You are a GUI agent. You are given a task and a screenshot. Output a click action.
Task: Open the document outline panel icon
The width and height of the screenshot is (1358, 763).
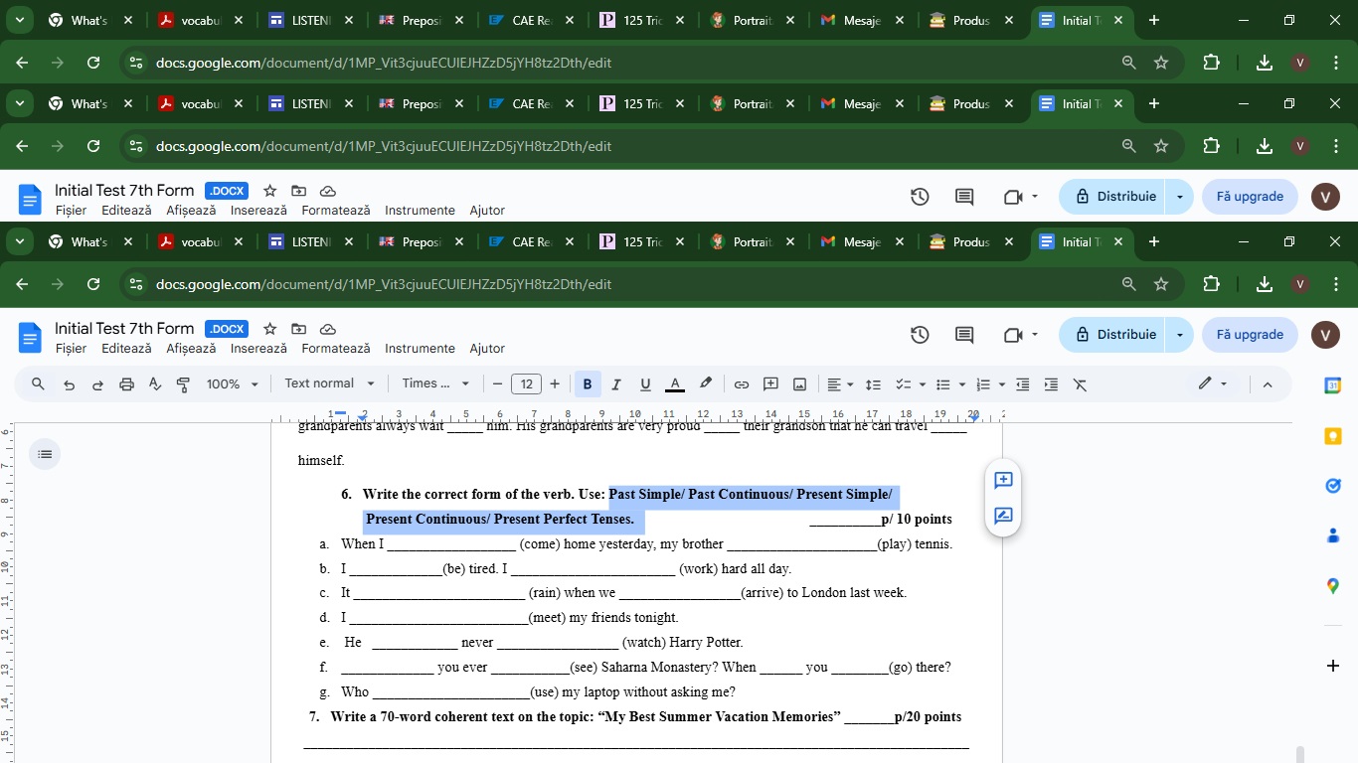click(45, 454)
